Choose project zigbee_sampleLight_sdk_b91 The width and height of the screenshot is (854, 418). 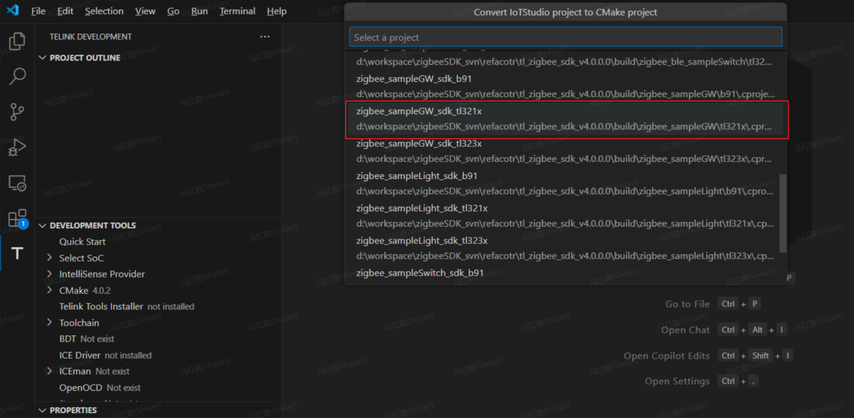pyautogui.click(x=565, y=184)
